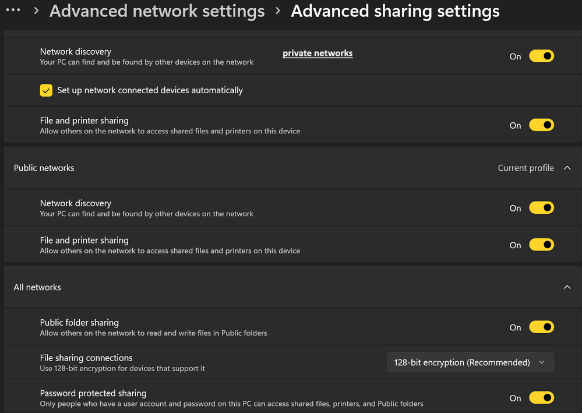582x413 pixels.
Task: Click the All networks section header
Action: (292, 287)
